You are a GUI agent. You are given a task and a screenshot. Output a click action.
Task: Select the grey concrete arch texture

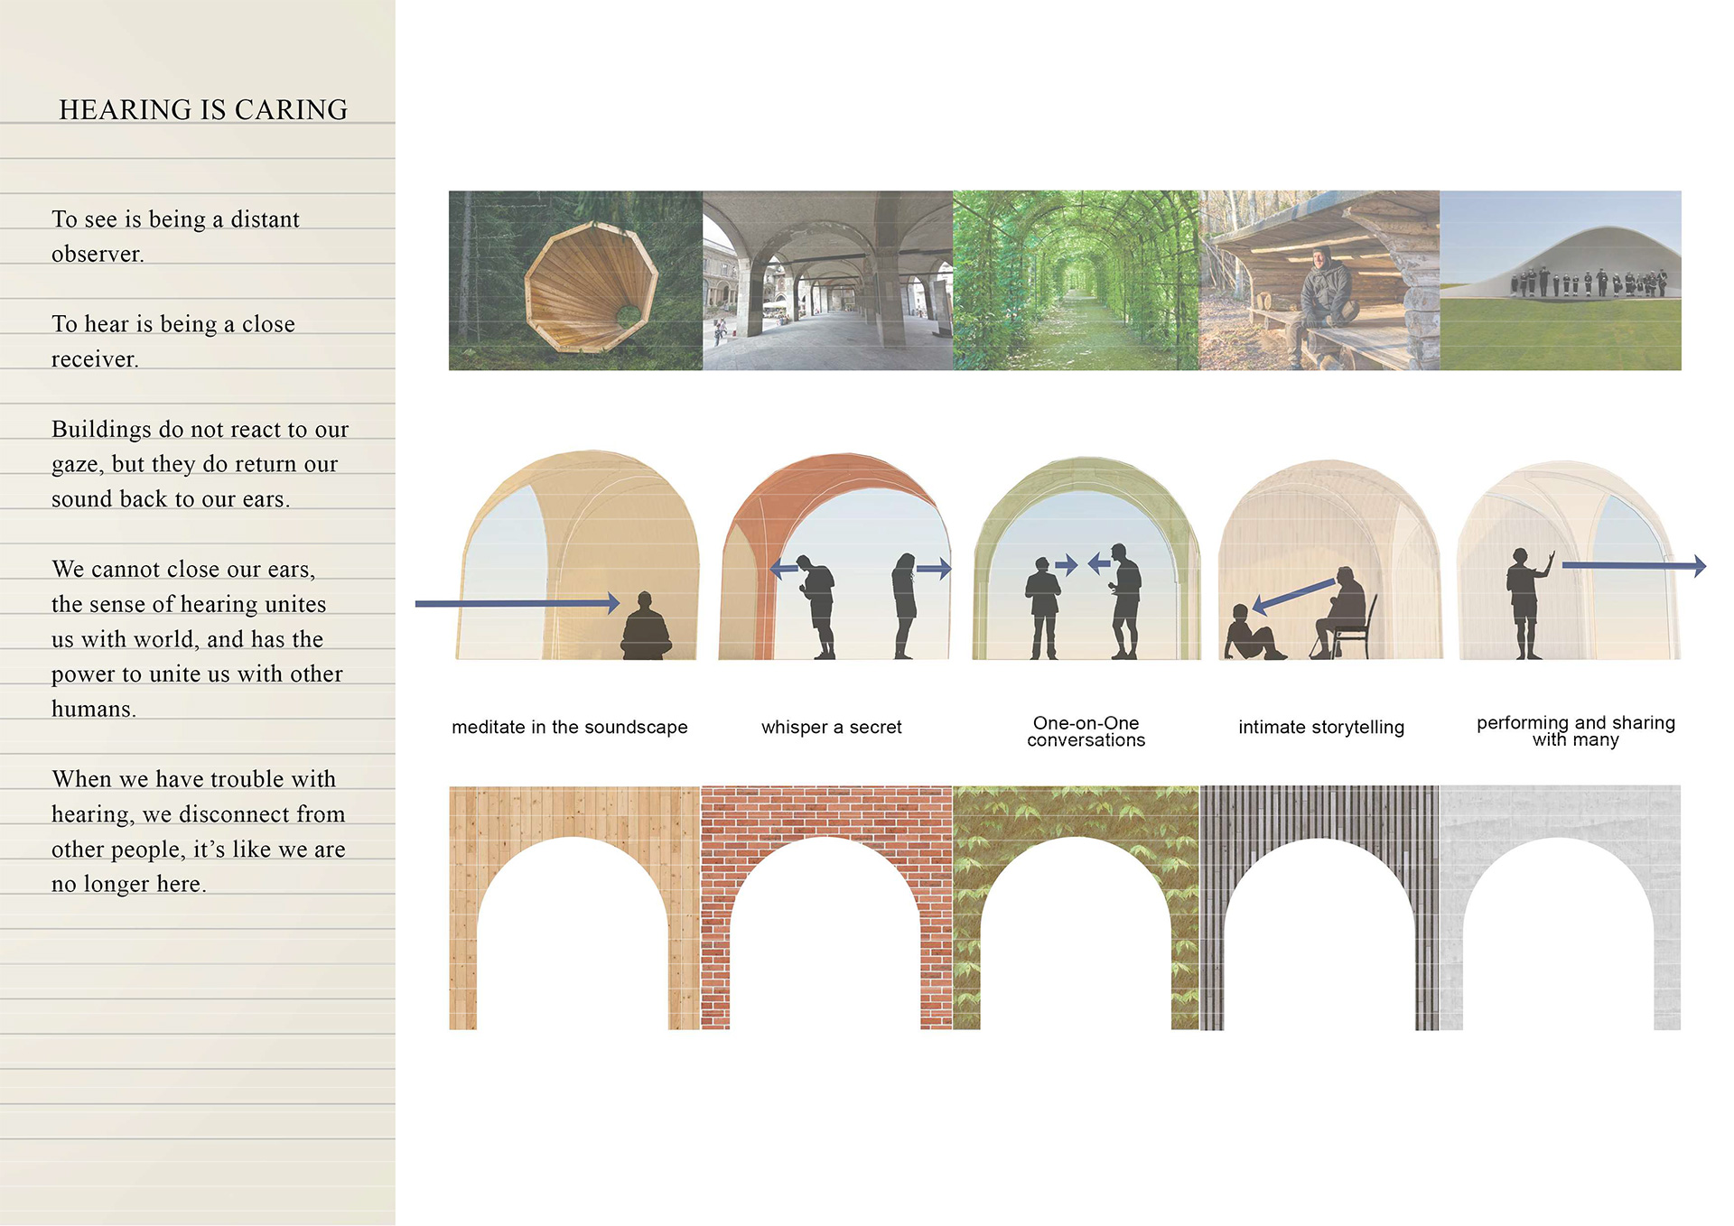1560,811
